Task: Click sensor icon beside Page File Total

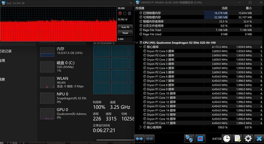Action: tap(141, 30)
